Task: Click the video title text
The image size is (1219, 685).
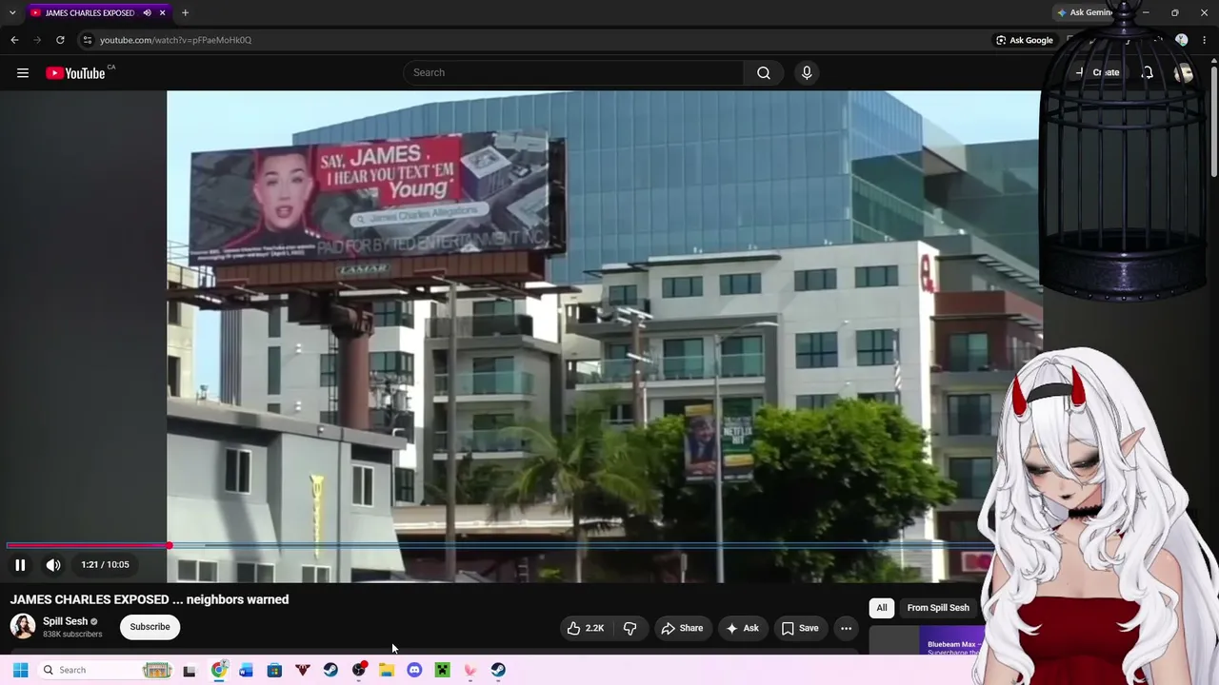Action: 150,599
